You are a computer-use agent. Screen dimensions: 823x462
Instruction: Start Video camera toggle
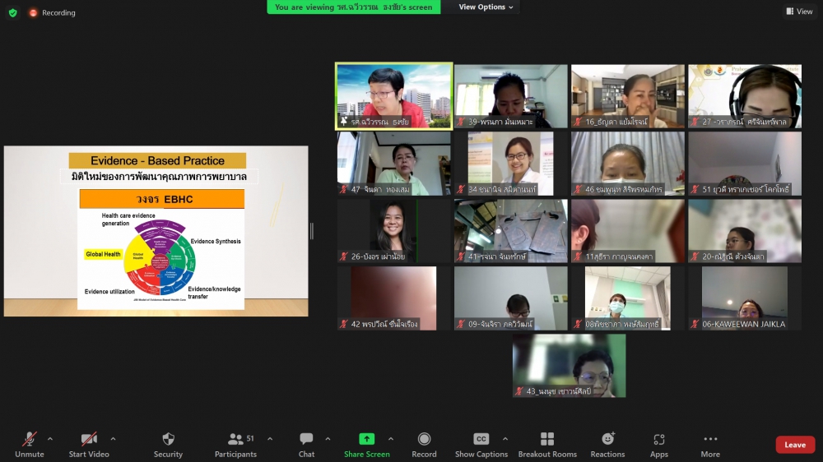tap(89, 440)
